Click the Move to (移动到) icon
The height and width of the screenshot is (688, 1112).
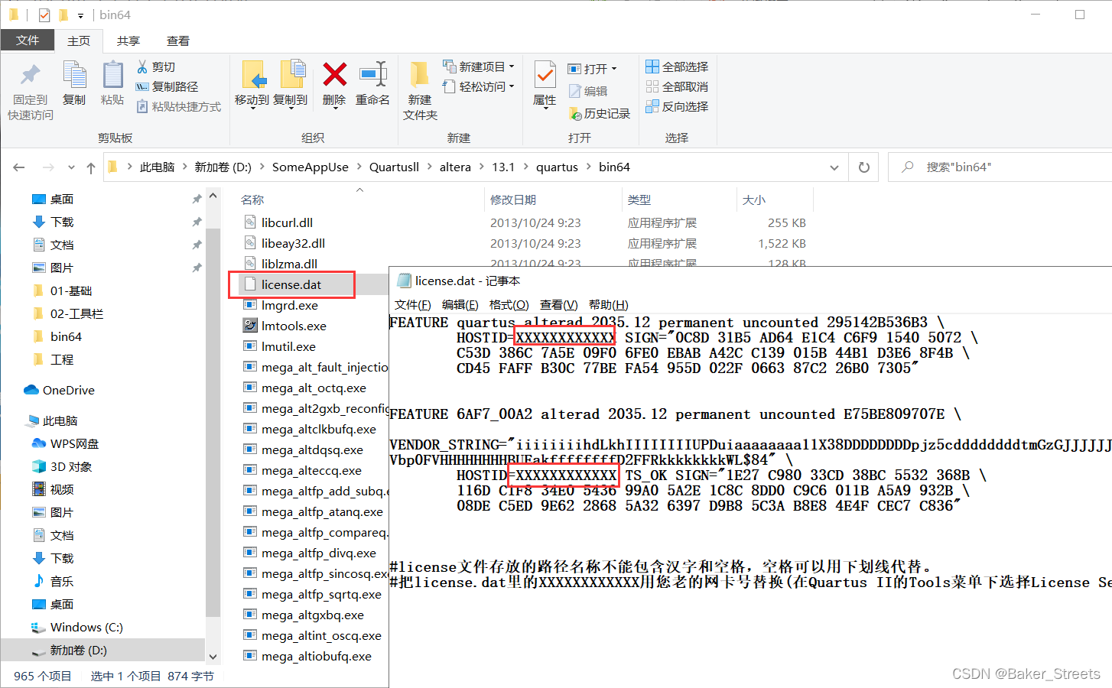pos(253,75)
